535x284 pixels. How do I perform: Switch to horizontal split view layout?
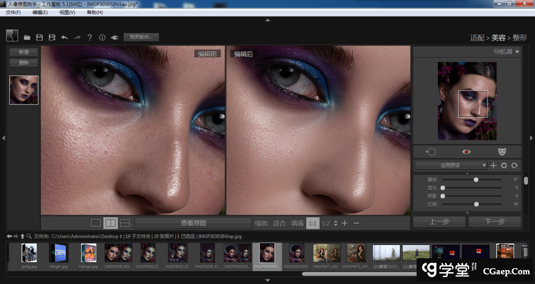click(125, 223)
